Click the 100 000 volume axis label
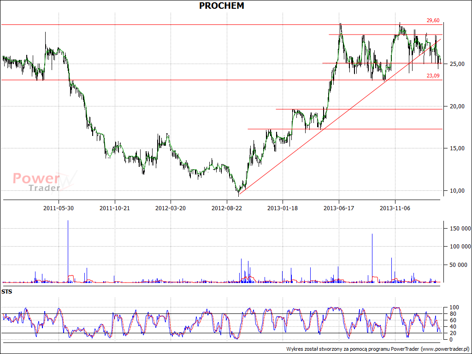The width and height of the screenshot is (472, 354). coord(460,247)
